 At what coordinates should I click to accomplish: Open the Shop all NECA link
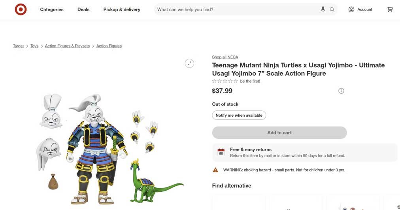coord(225,57)
